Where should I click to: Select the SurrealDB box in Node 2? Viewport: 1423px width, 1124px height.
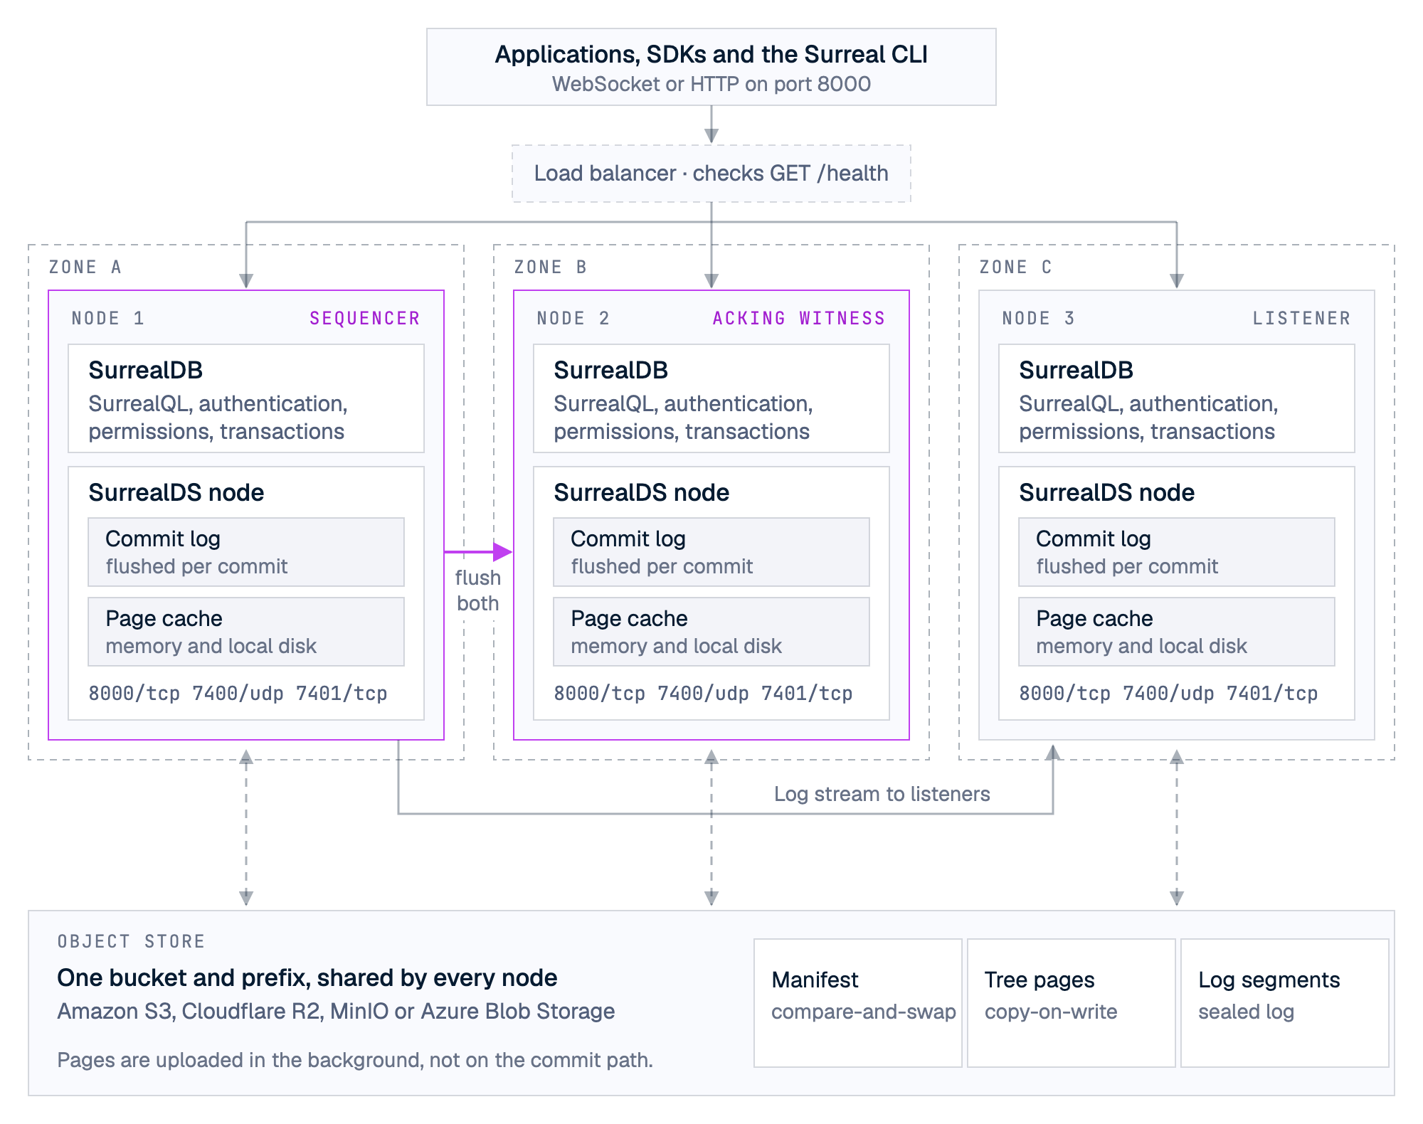[711, 398]
